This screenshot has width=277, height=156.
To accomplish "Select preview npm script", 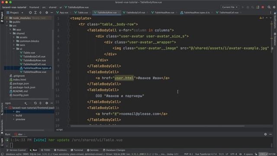I will (20, 120).
